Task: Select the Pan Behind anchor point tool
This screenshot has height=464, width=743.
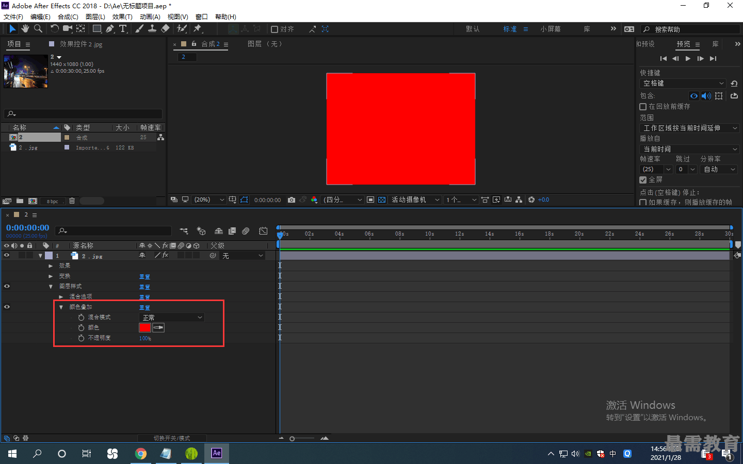Action: pyautogui.click(x=81, y=29)
